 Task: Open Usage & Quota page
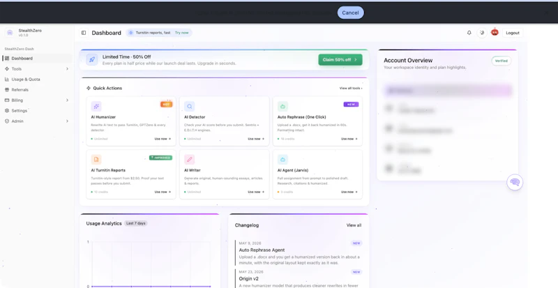pyautogui.click(x=37, y=79)
